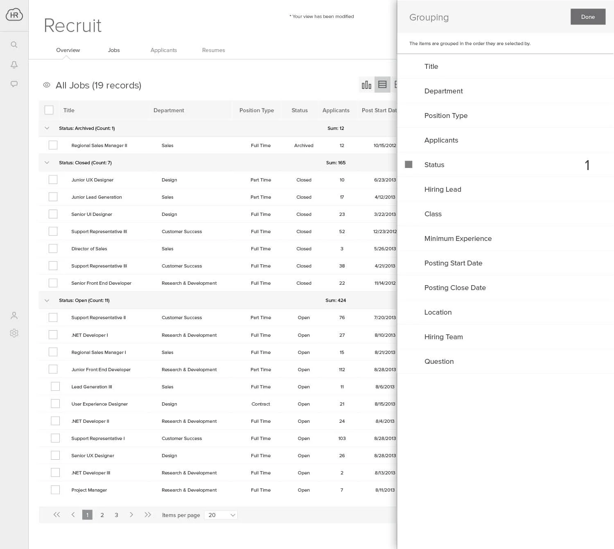Select current page 1 button
This screenshot has height=549, width=614.
87,515
